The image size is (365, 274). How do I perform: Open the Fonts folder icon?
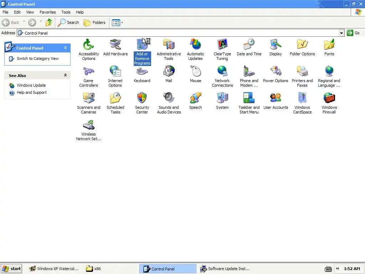(x=329, y=44)
